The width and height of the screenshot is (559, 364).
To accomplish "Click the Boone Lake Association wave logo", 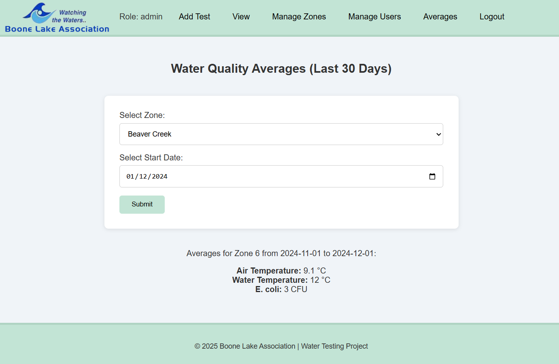I will [39, 13].
